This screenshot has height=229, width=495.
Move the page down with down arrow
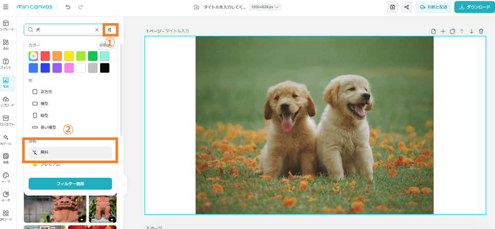coord(471,31)
